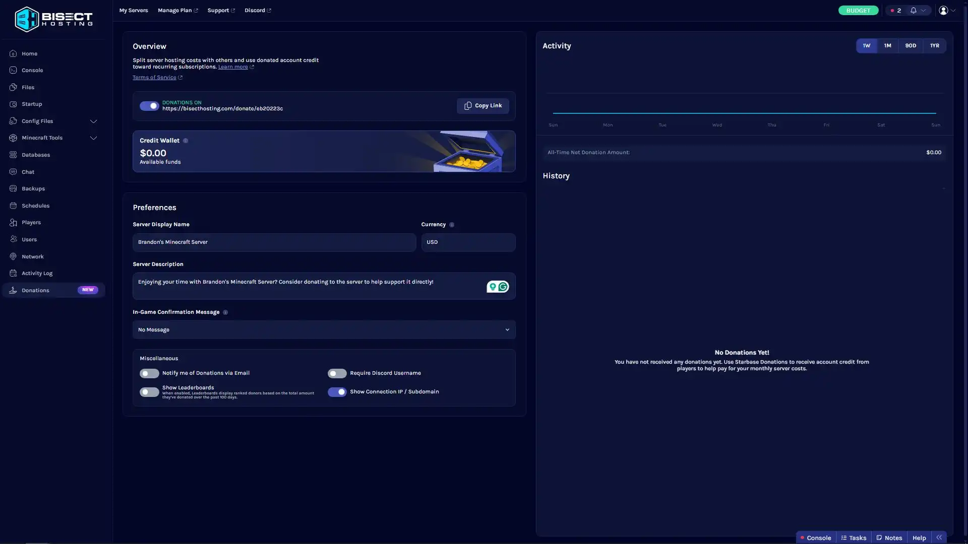
Task: Open My Servers in top menu
Action: tap(134, 11)
